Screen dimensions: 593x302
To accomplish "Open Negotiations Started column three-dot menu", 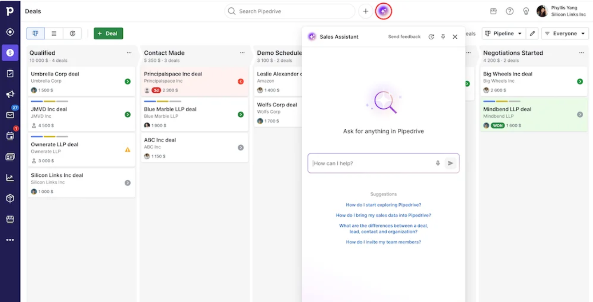I will coord(581,53).
